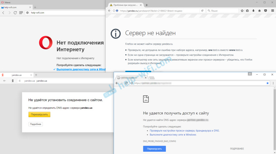Open the Выполните диагностику сети link in Opera
The height and width of the screenshot is (154, 276).
coord(81,69)
